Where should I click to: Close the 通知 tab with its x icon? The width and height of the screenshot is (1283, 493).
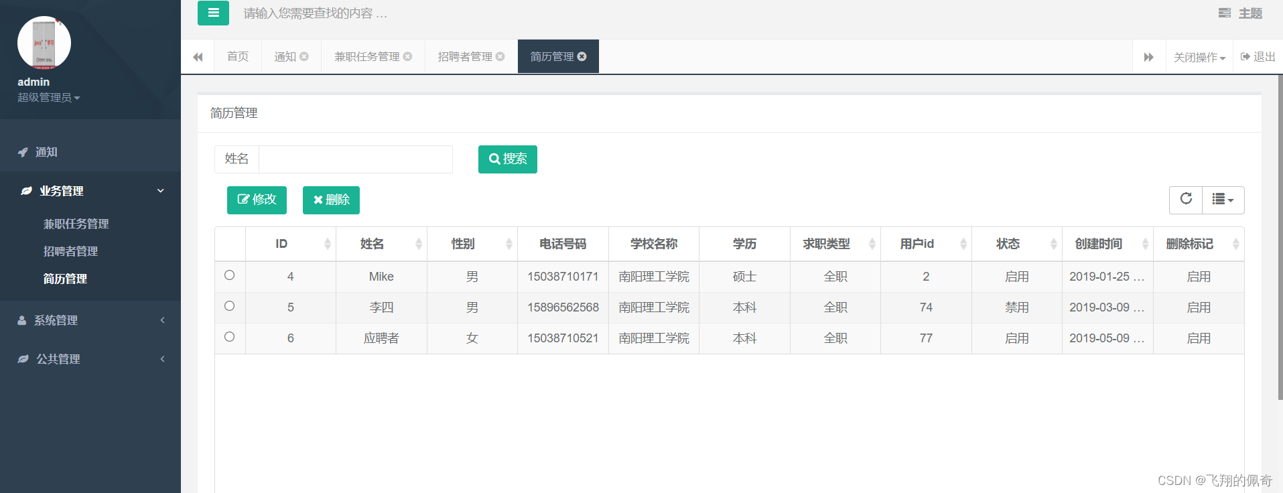(x=304, y=56)
